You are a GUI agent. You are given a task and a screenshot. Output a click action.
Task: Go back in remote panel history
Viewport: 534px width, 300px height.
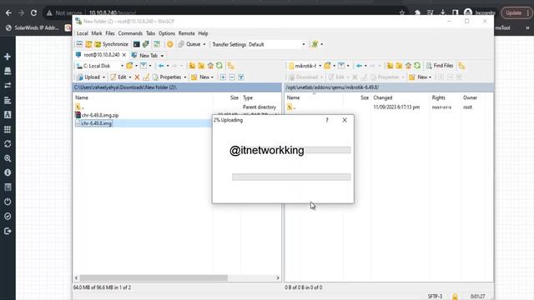point(359,66)
